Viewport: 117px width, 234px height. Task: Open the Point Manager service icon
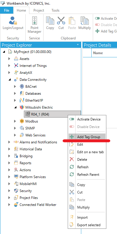pyautogui.click(x=35, y=21)
